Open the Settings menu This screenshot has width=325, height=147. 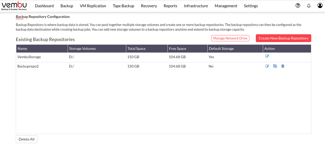click(x=251, y=6)
